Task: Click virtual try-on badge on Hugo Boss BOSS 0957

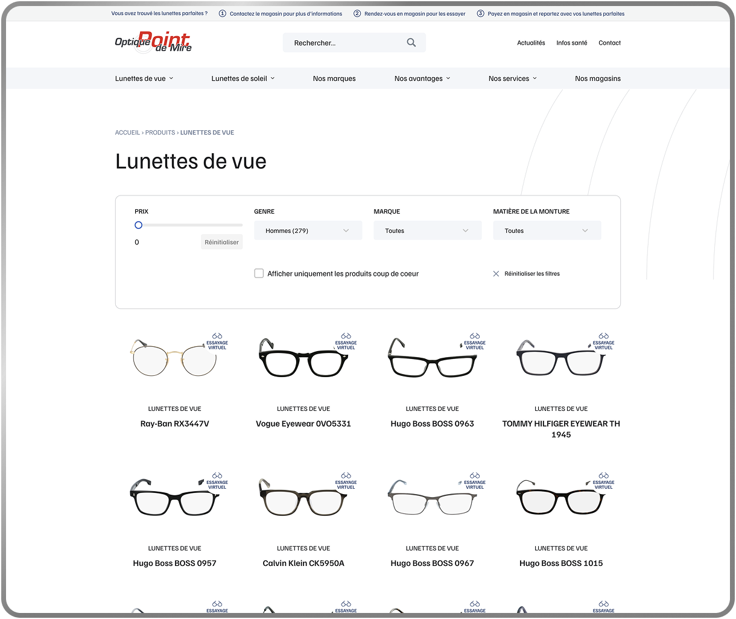Action: pos(217,481)
